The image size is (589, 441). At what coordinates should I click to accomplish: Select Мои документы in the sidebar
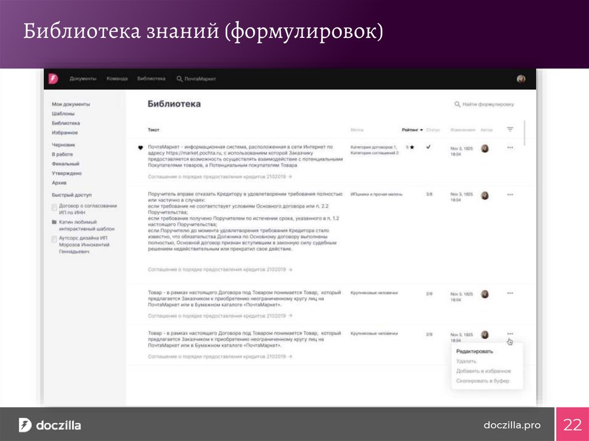[x=71, y=104]
